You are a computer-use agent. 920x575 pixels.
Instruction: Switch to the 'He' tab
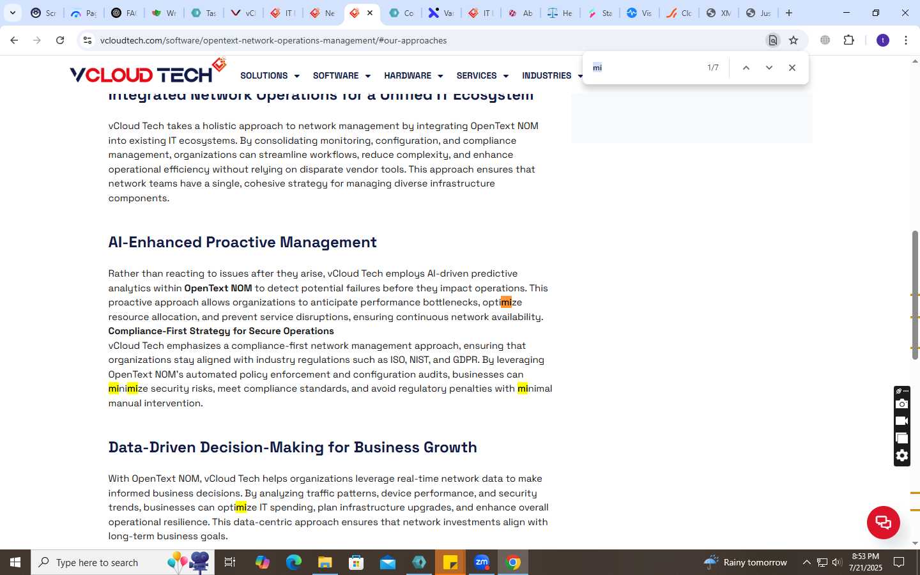pos(560,13)
